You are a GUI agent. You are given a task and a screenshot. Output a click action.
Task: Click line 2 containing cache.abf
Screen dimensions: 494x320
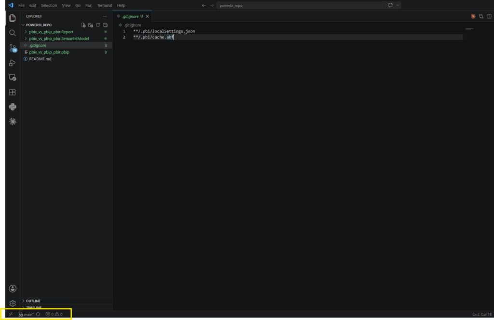pos(153,37)
